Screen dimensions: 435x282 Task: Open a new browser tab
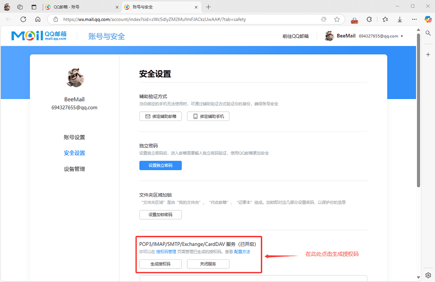pos(208,7)
